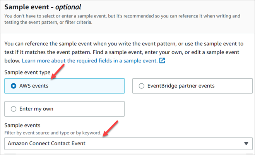Click the filter by event source hint text
The width and height of the screenshot is (255, 155).
click(53, 133)
